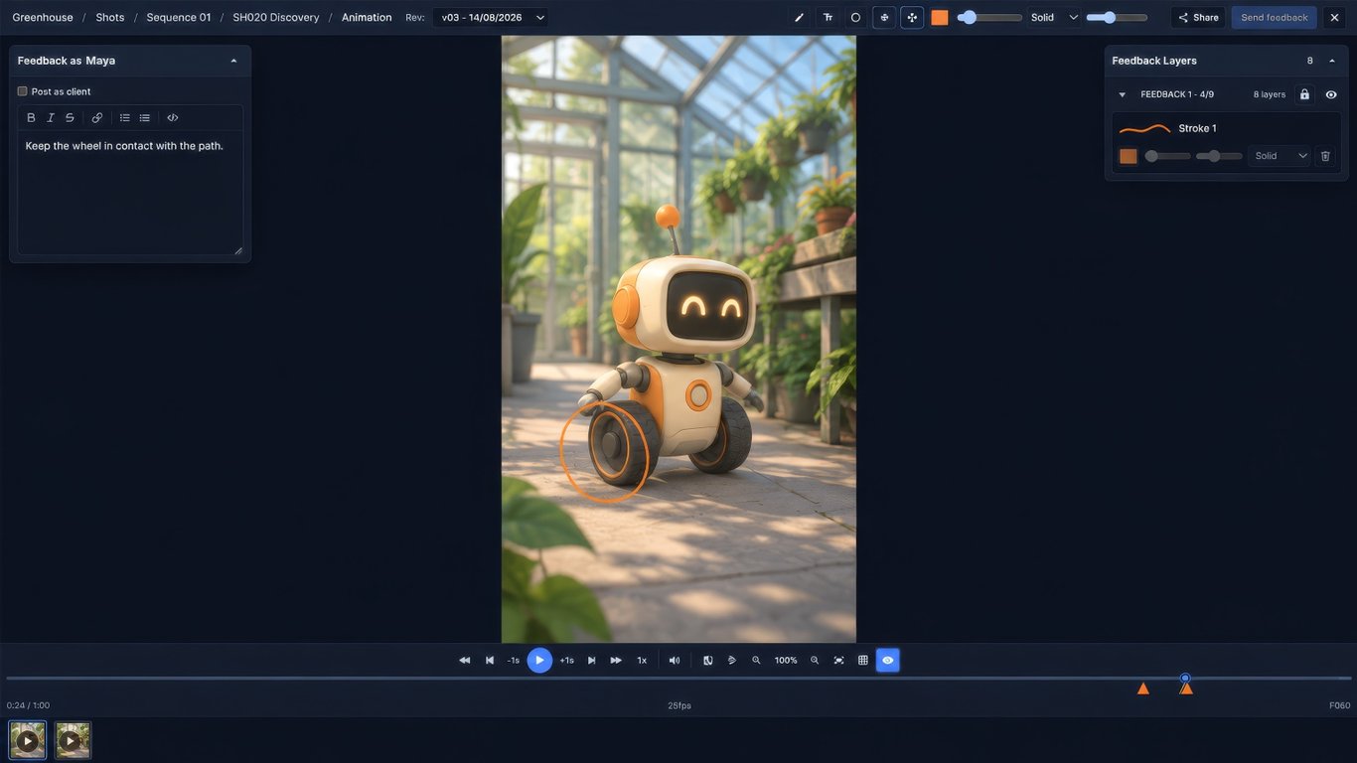
Task: Delete Stroke 1 layer
Action: click(x=1325, y=156)
